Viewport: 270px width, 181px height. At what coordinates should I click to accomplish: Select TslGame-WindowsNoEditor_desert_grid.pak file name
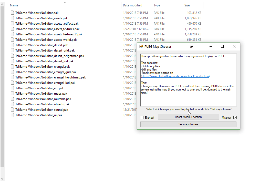tap(45, 51)
